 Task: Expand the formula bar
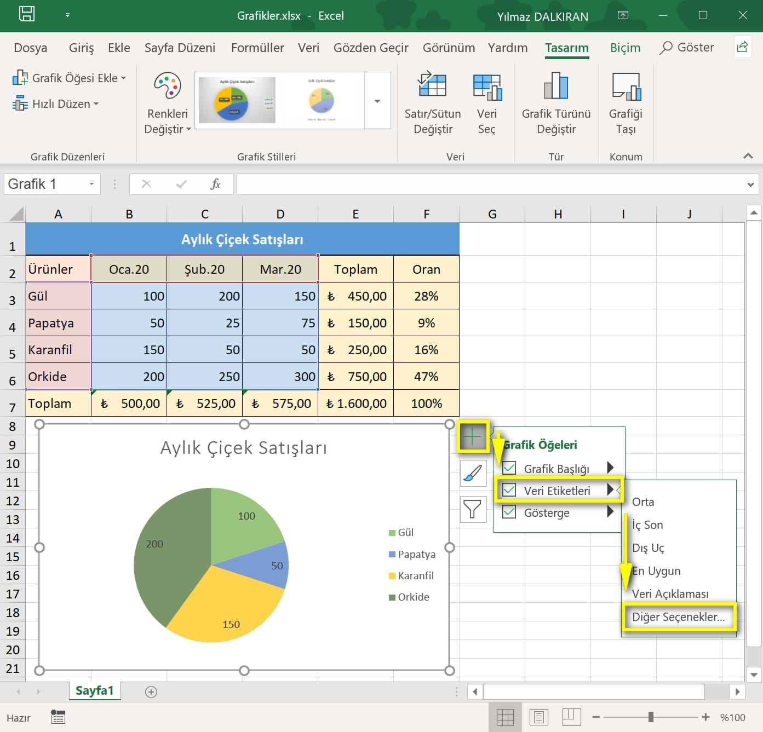tap(750, 185)
